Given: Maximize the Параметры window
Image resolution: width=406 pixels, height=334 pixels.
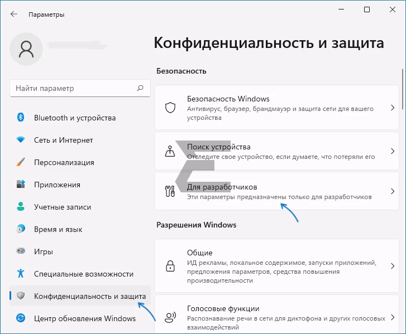Looking at the screenshot, I should pos(367,9).
